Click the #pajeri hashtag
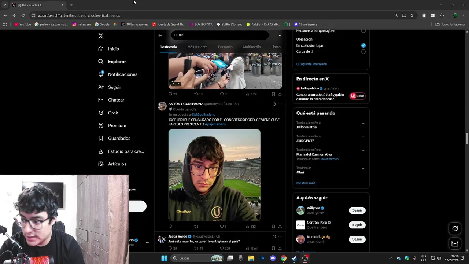The width and height of the screenshot is (469, 264). [x=210, y=124]
